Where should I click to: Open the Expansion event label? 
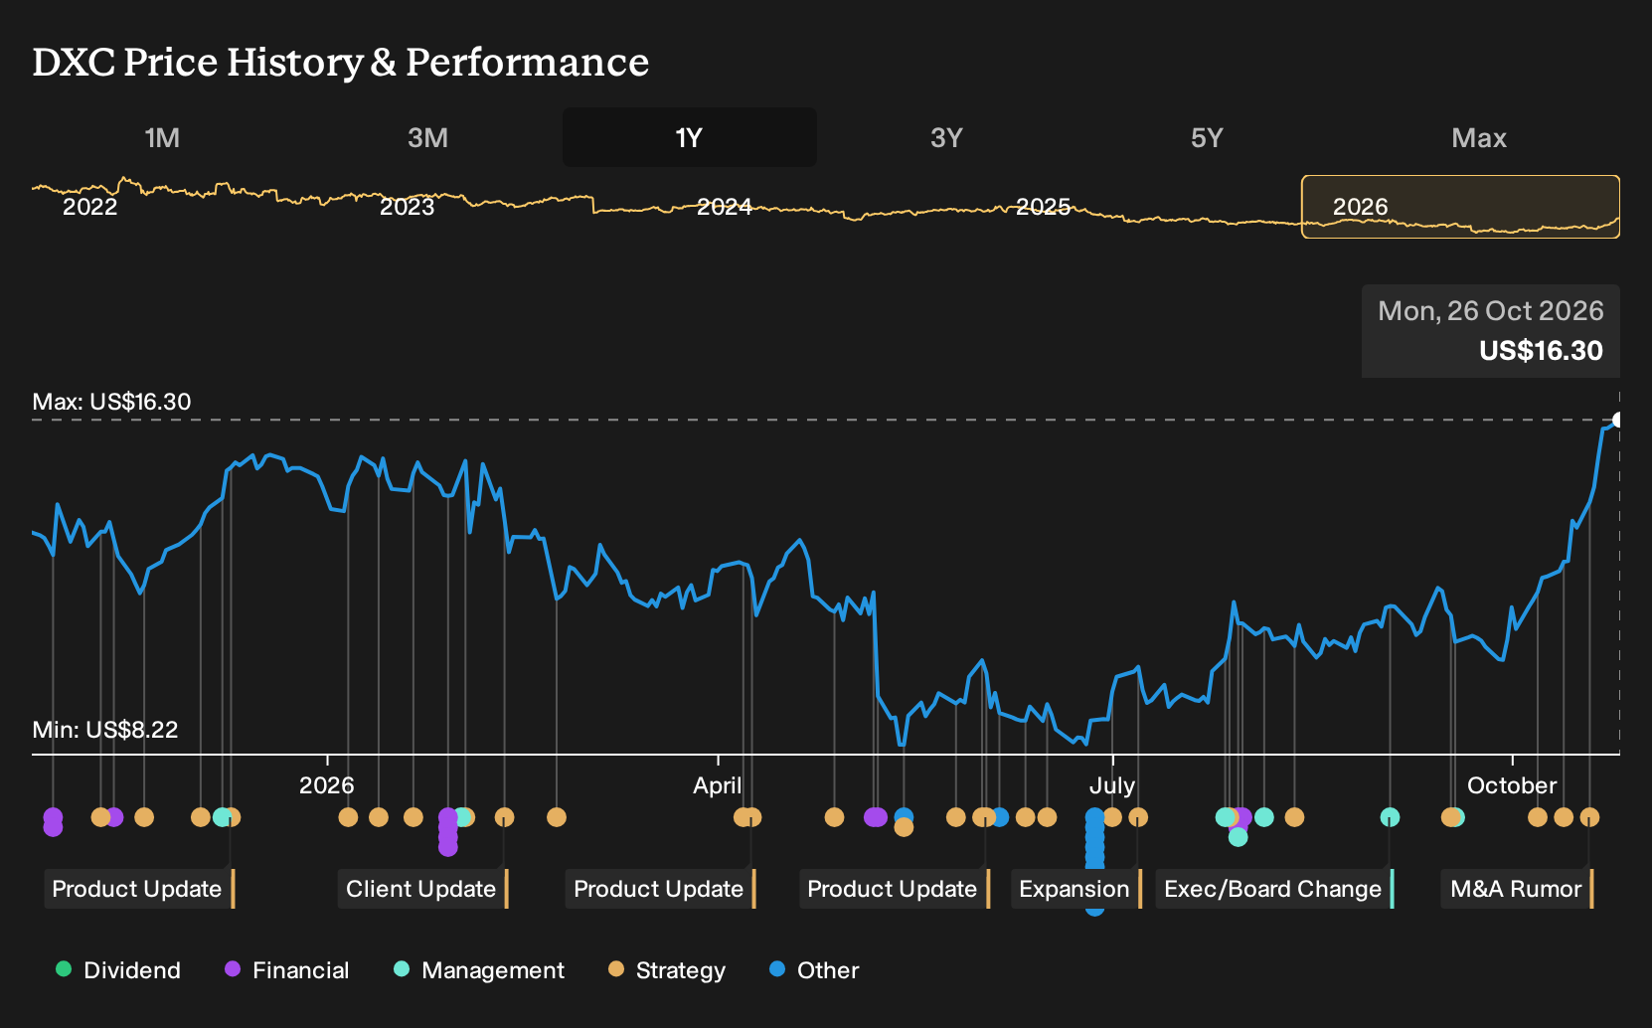1075,889
